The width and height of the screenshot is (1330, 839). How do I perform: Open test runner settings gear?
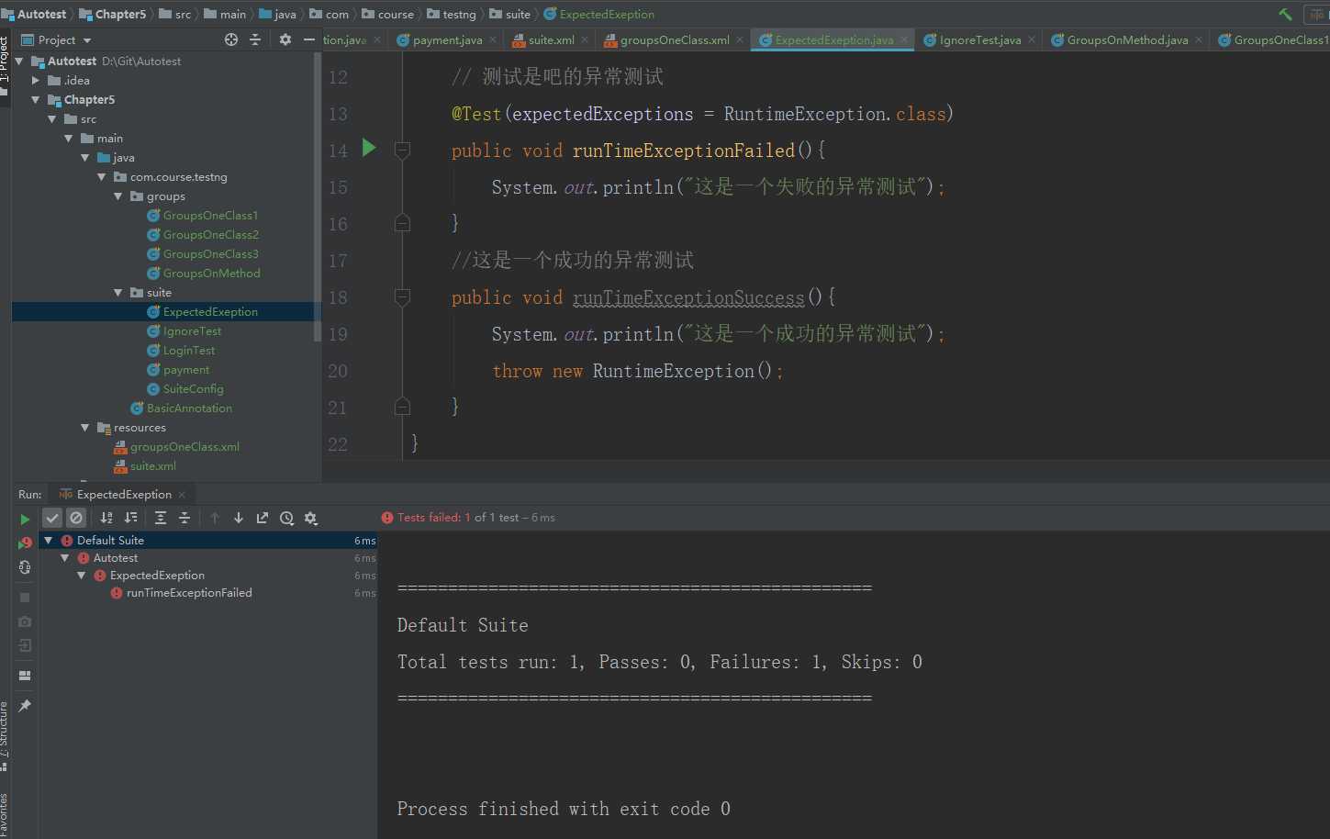click(311, 518)
